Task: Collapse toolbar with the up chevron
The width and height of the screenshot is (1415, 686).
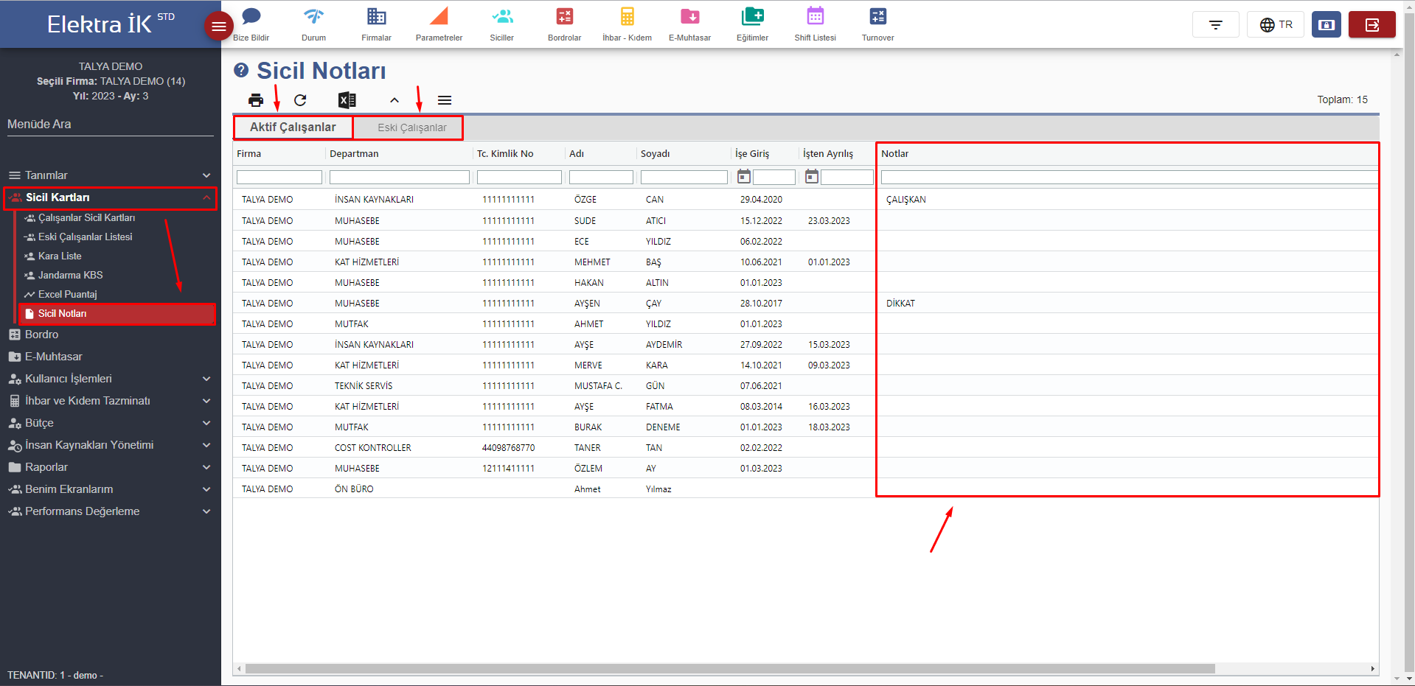Action: tap(394, 100)
